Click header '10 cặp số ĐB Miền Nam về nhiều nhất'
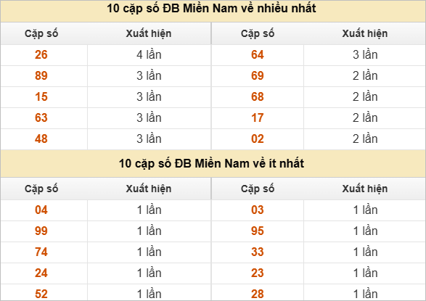The image size is (426, 301). (211, 9)
